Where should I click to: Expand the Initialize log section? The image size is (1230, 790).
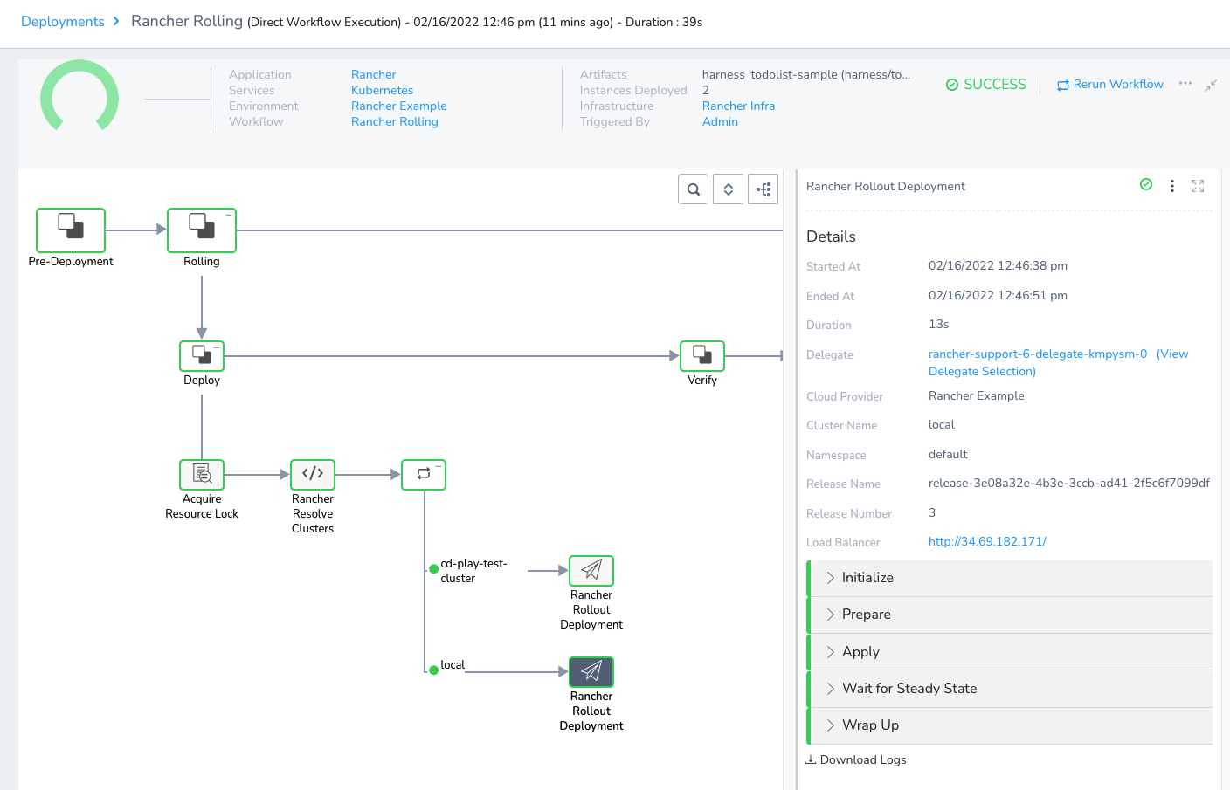1009,578
